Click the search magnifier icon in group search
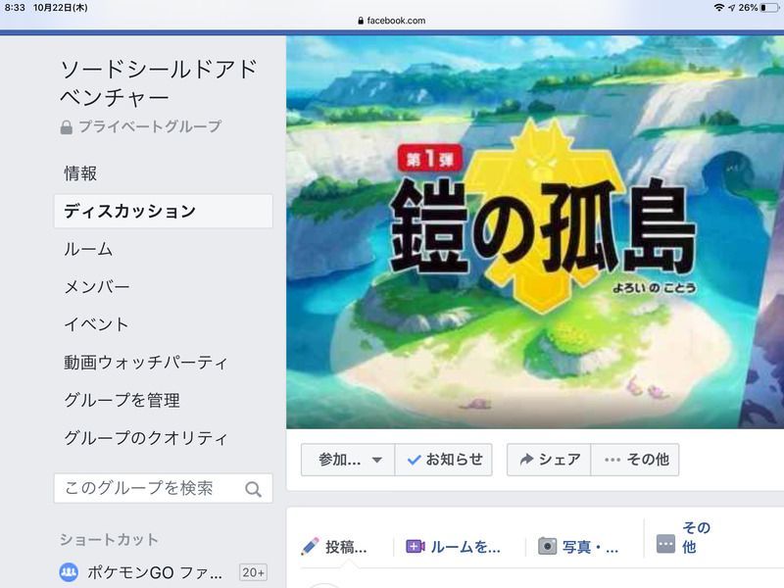This screenshot has width=784, height=588. (254, 489)
